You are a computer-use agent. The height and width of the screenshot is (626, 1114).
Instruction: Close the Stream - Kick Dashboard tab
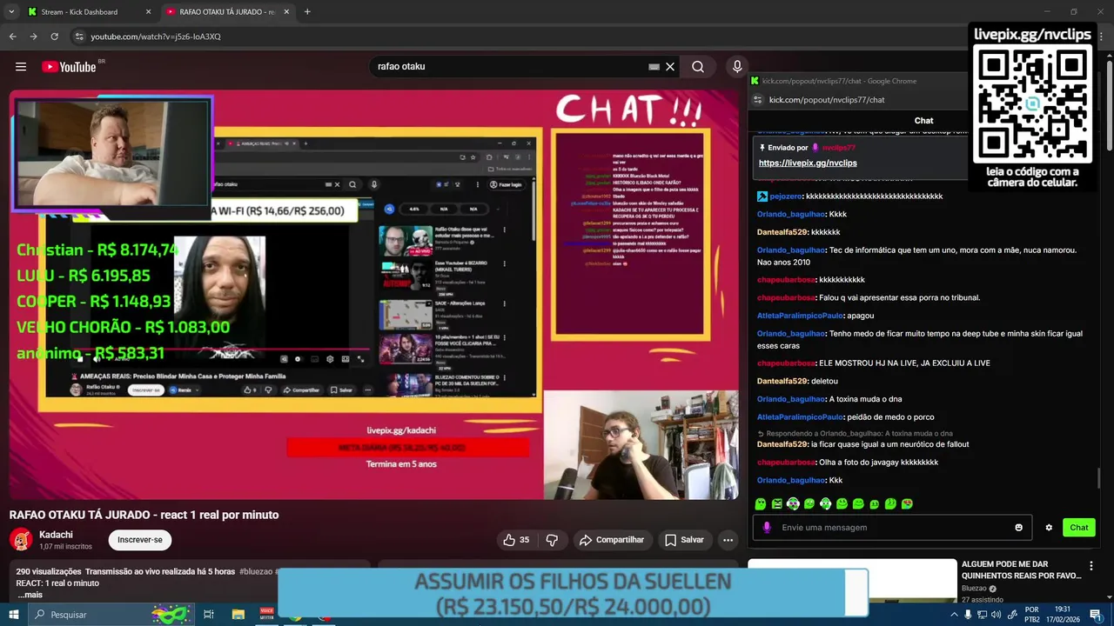[148, 11]
